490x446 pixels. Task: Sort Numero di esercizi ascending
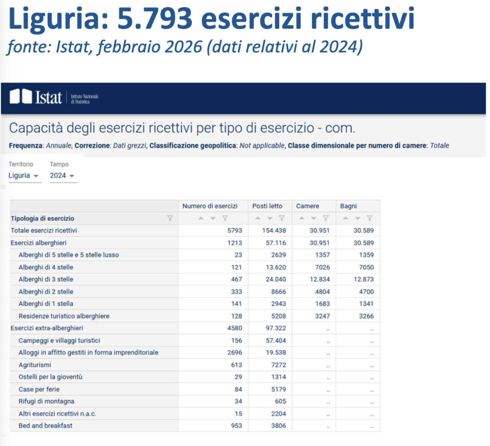[x=201, y=218]
